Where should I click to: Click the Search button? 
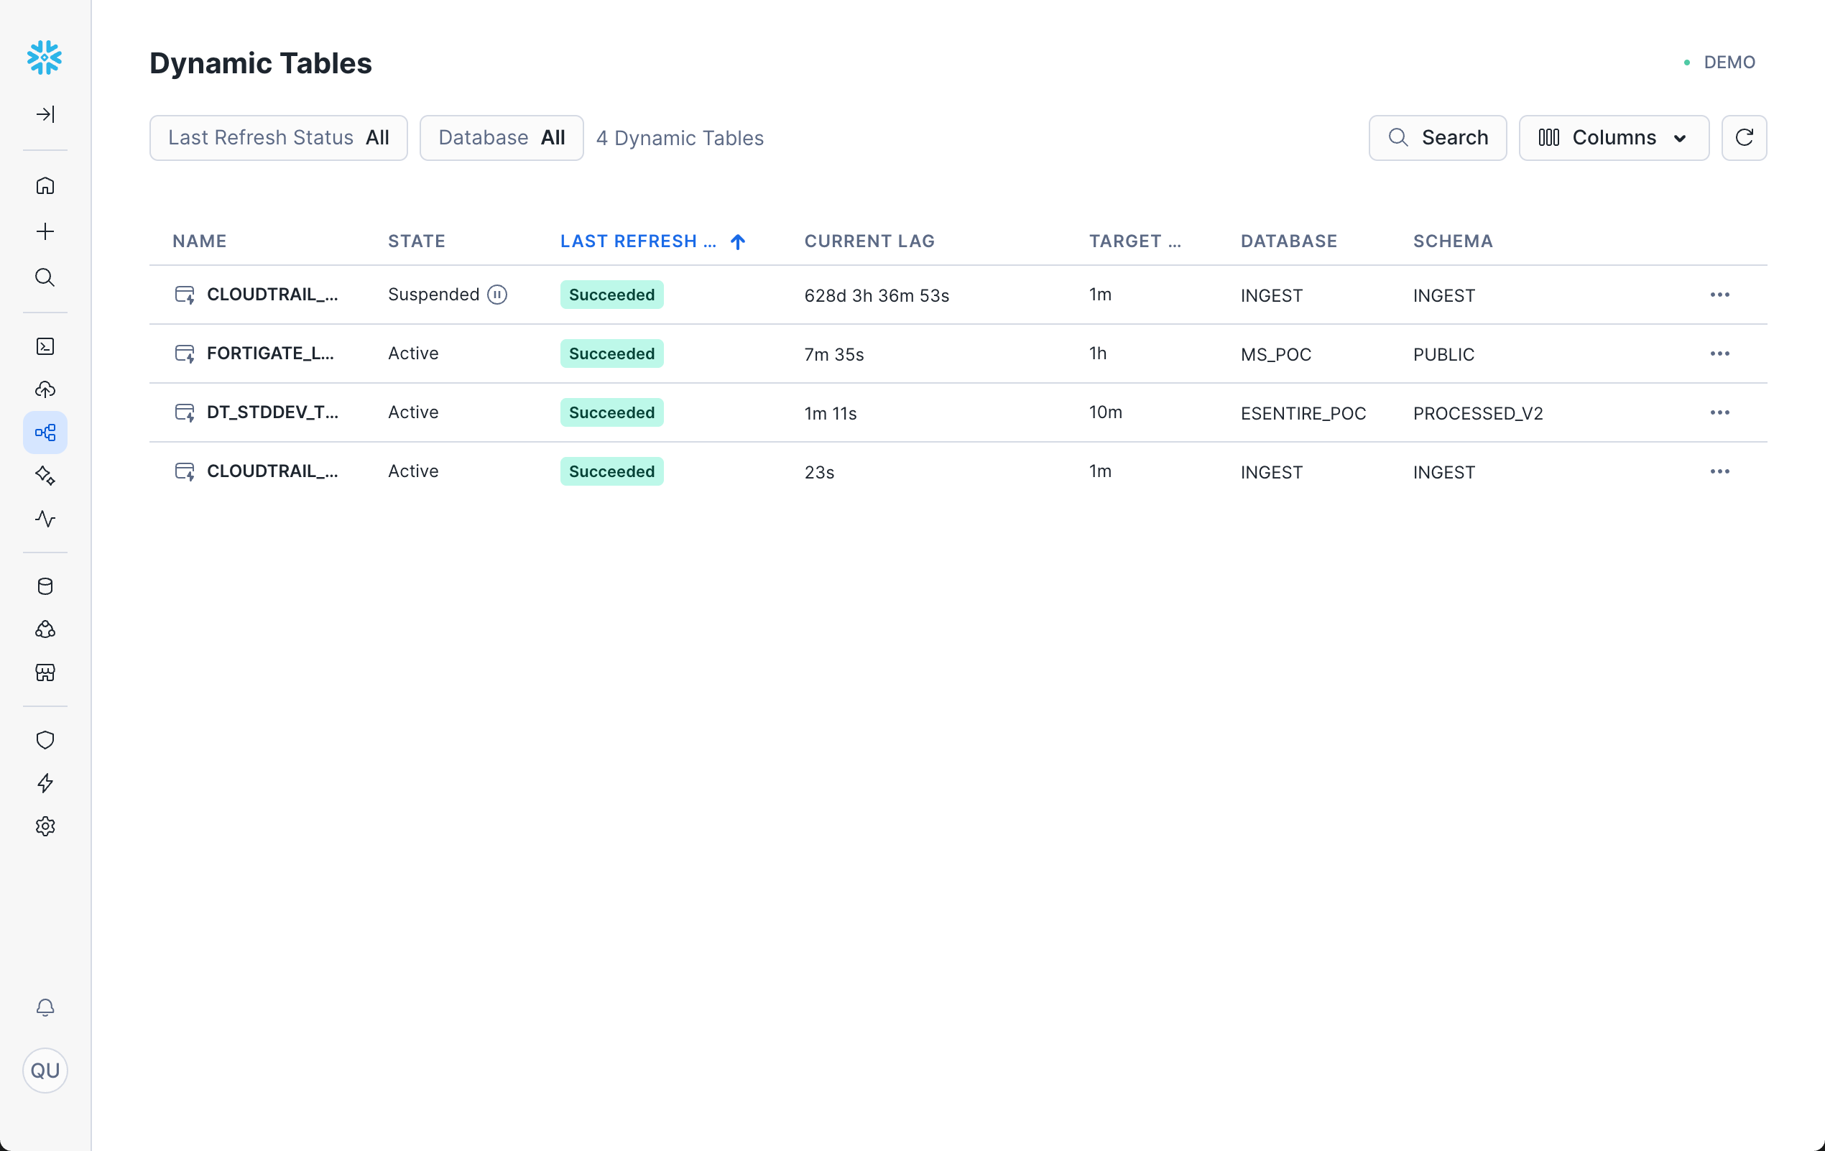(1438, 137)
